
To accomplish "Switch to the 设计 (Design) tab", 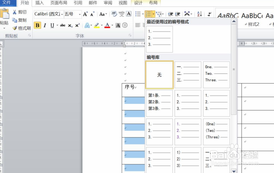I will pos(138,3).
